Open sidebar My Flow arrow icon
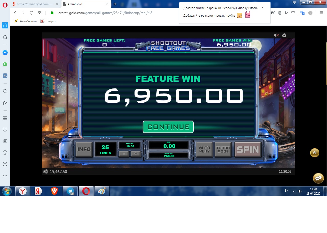 [x=5, y=103]
